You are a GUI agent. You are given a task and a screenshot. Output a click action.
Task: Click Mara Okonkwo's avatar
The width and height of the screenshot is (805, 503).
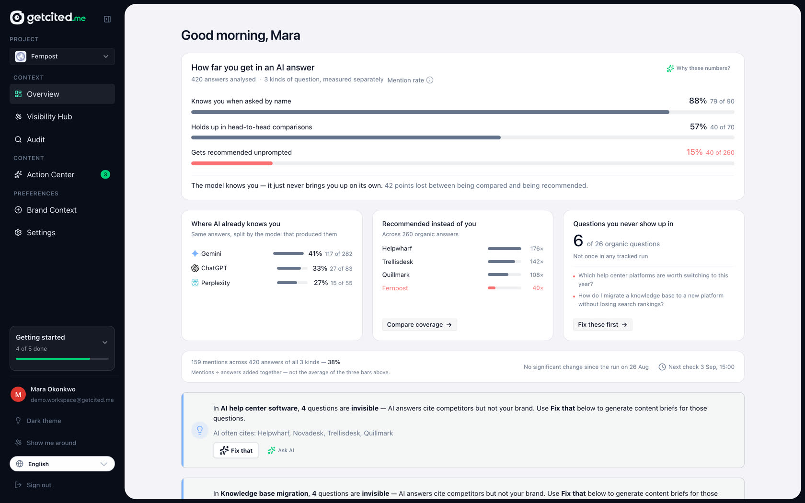pyautogui.click(x=18, y=394)
